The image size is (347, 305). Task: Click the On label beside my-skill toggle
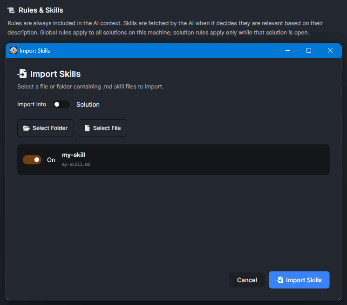click(51, 160)
